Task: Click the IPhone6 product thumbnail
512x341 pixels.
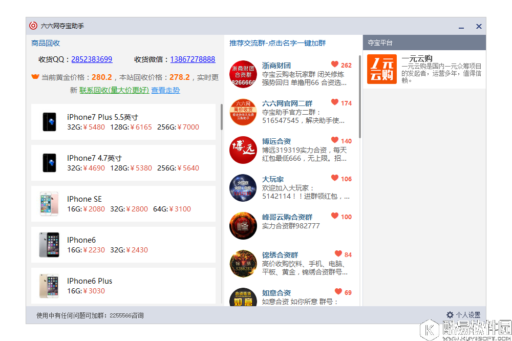Action: [49, 245]
